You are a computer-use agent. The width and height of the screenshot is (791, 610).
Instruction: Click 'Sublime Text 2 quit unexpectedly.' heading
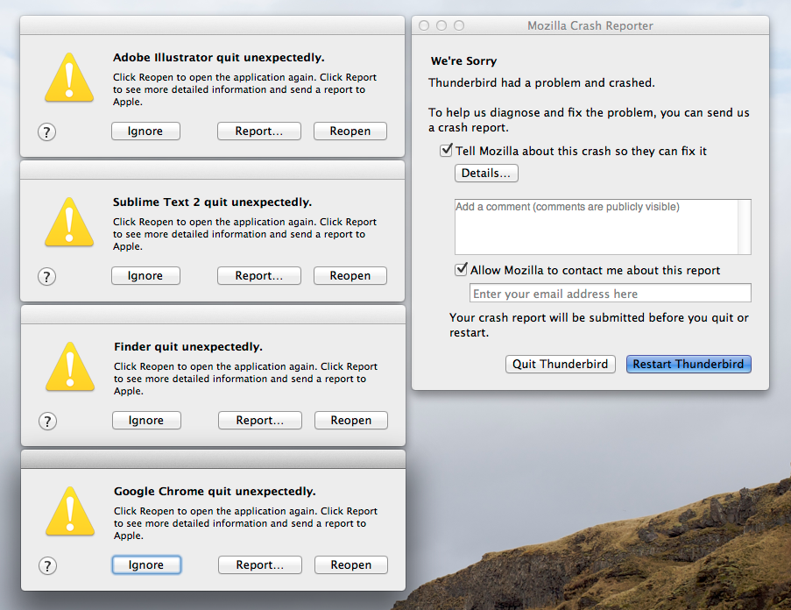(212, 202)
